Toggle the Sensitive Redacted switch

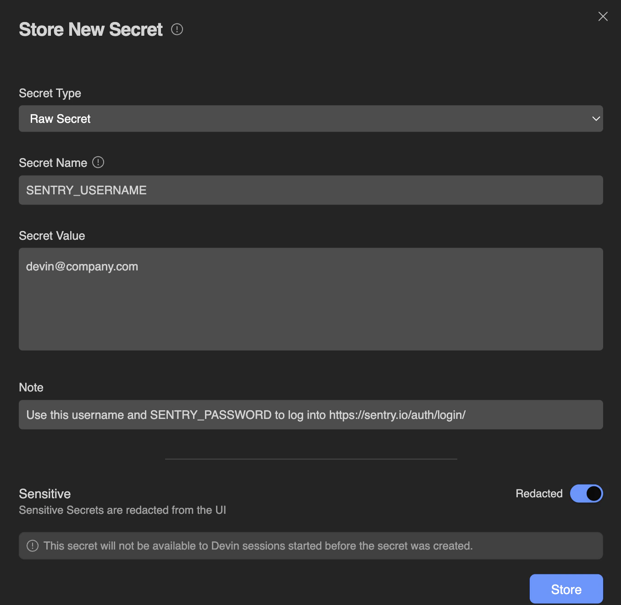pyautogui.click(x=587, y=493)
